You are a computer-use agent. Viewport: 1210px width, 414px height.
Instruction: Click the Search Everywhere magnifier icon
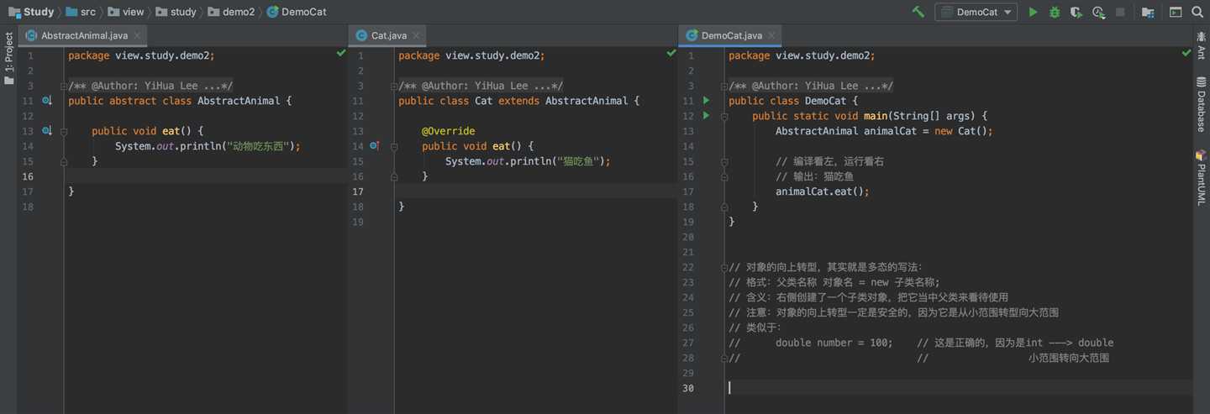[x=1197, y=12]
